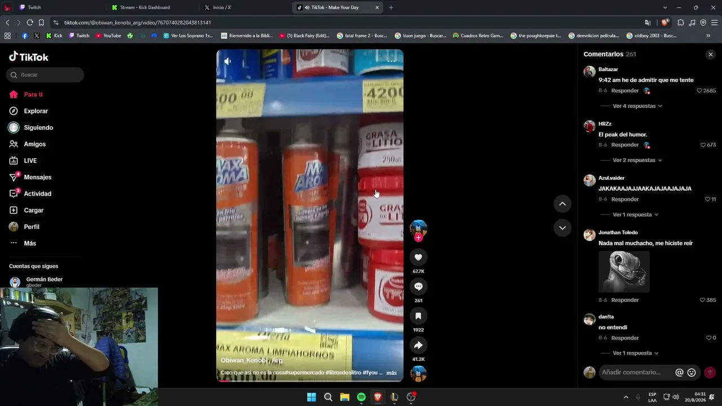Click the address bar URL
Screen dimensions: 722x406
click(x=138, y=23)
